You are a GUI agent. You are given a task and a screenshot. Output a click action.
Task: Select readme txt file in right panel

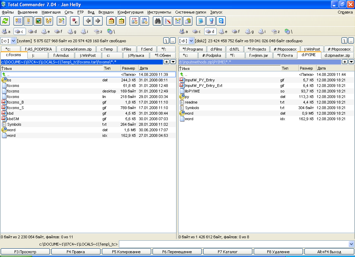(266, 102)
